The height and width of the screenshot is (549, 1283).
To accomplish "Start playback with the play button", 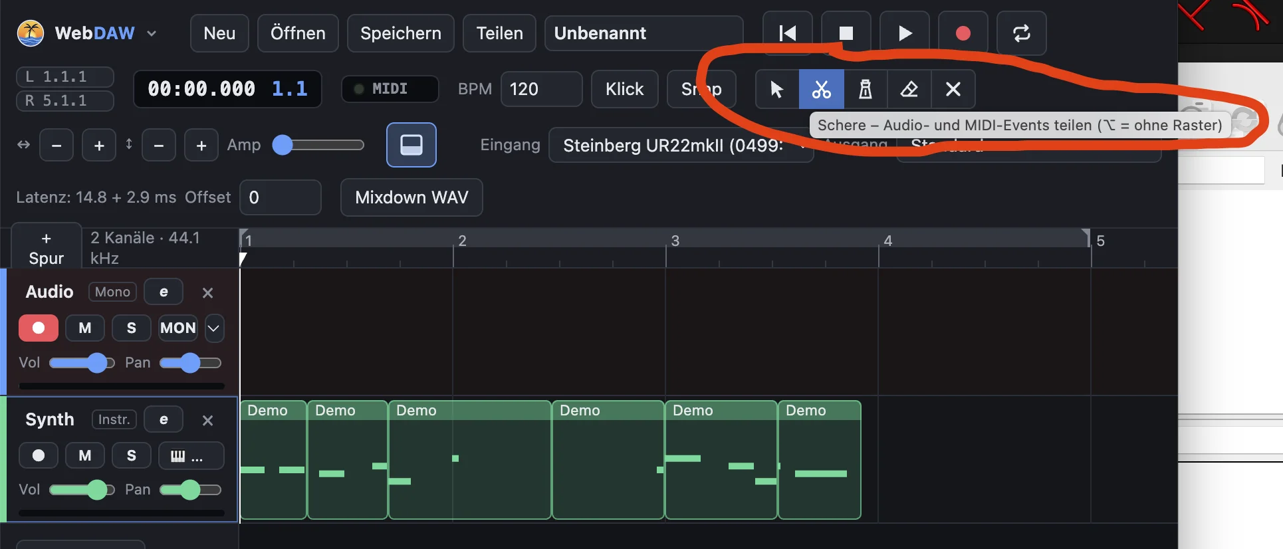I will 905,33.
